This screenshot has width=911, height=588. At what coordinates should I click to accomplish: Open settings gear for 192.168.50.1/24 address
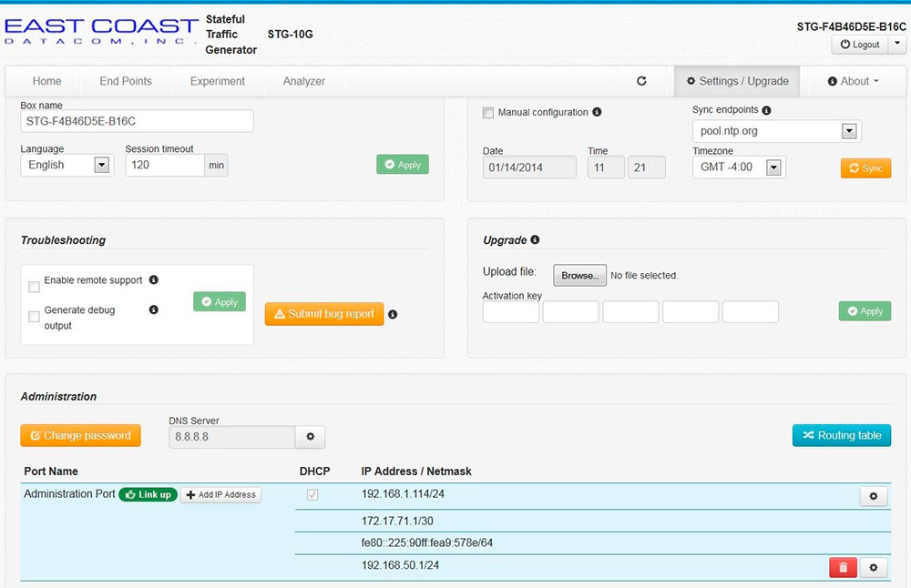coord(873,568)
